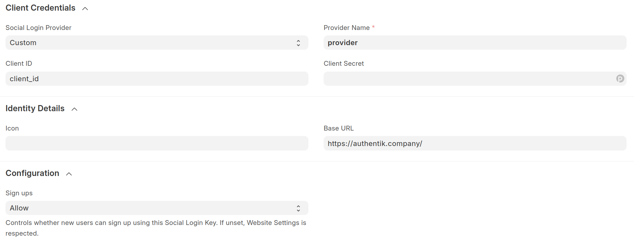Select the empty Icon input field
634x244 pixels.
point(157,143)
